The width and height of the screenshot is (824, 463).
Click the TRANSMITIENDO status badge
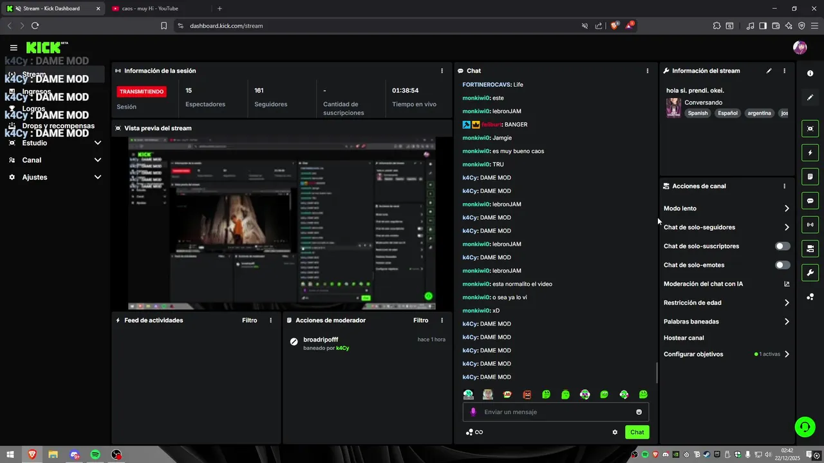[x=142, y=92]
